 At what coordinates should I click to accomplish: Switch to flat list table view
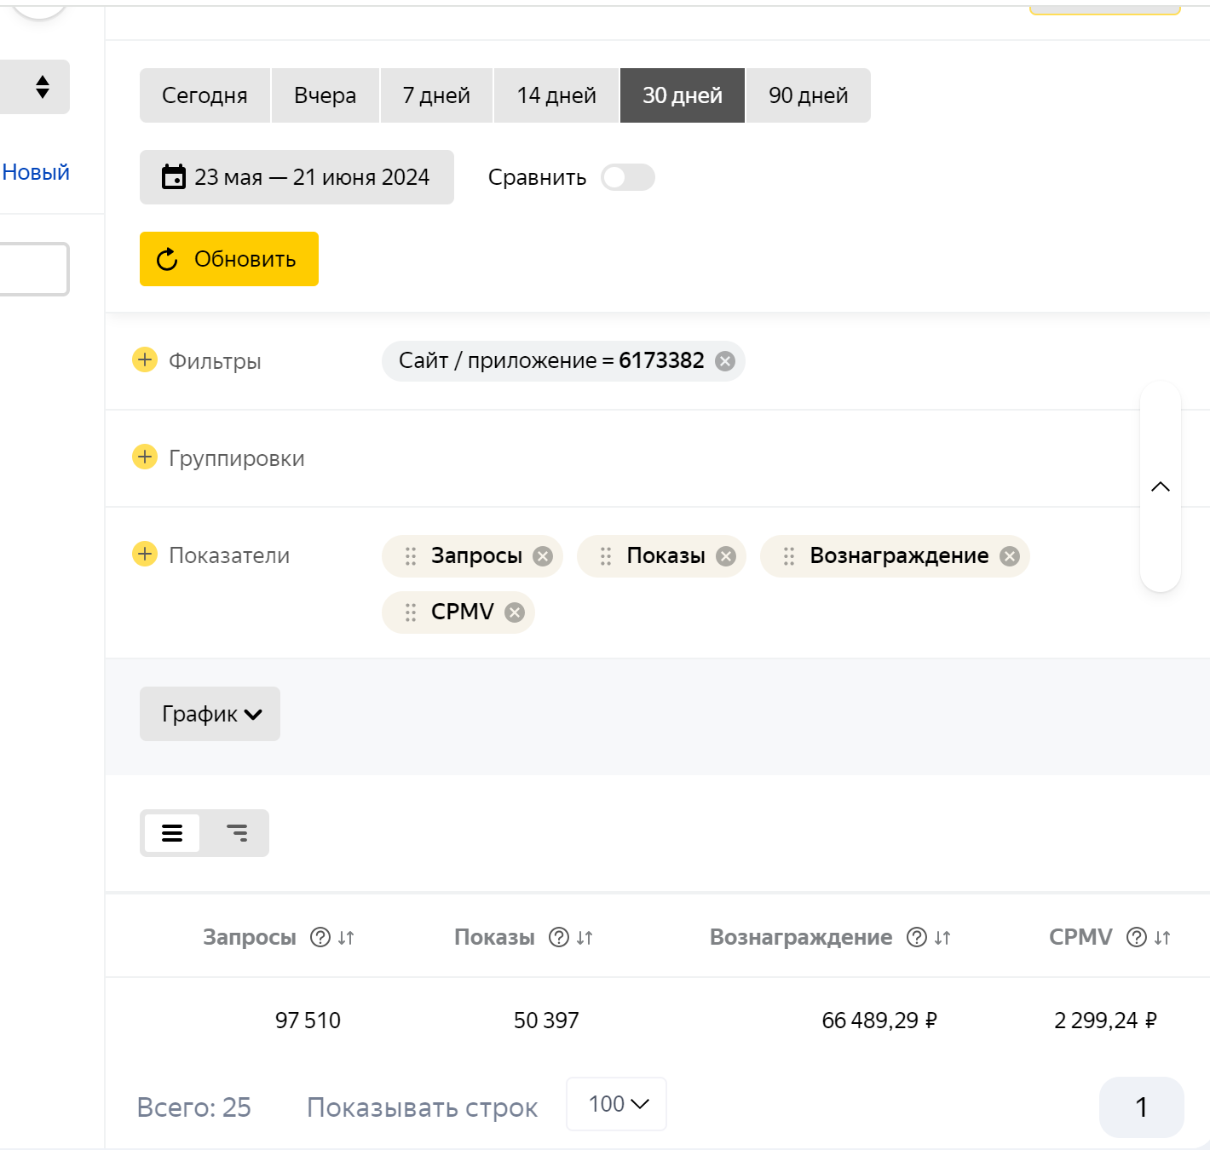pyautogui.click(x=172, y=833)
